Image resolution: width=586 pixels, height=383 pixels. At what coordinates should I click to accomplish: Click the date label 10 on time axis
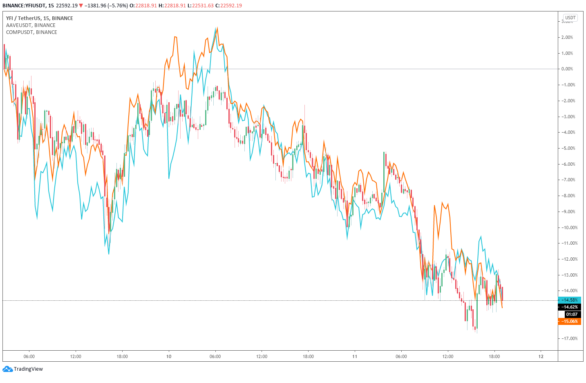click(x=169, y=356)
